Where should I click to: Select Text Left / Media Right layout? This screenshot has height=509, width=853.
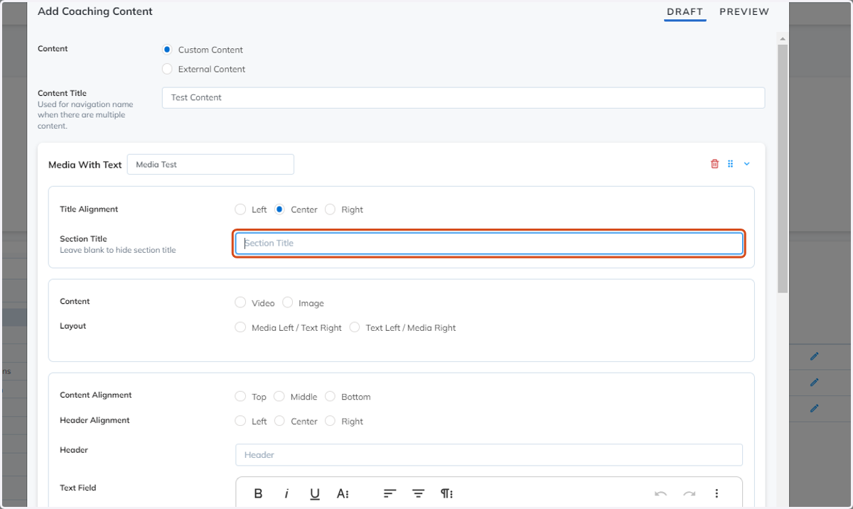coord(354,327)
